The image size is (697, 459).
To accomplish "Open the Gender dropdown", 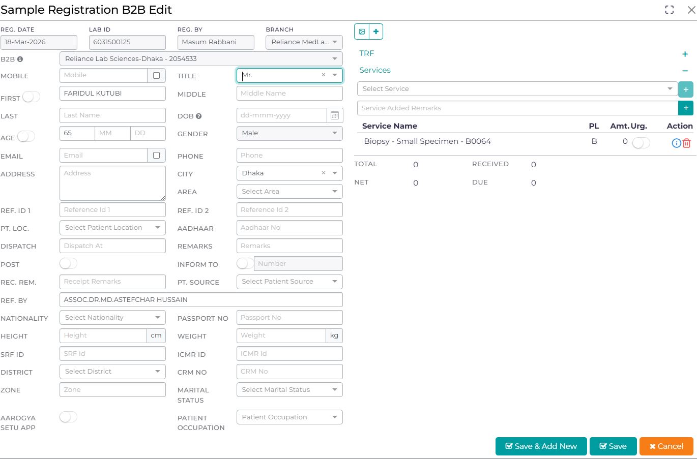I will pos(289,133).
